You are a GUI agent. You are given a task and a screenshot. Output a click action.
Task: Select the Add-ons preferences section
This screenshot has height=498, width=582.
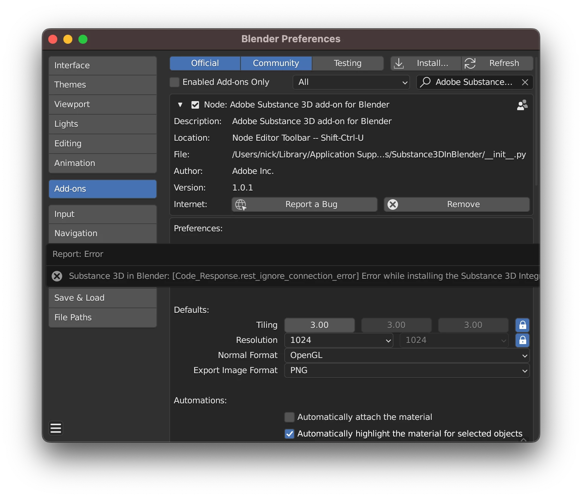[x=103, y=189]
